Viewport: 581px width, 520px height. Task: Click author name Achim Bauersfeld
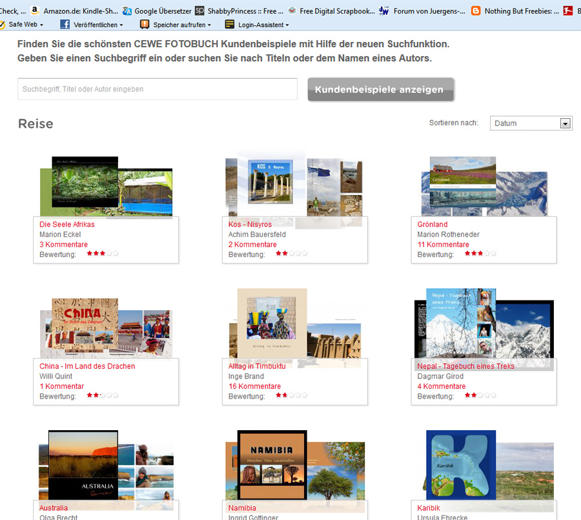[257, 234]
